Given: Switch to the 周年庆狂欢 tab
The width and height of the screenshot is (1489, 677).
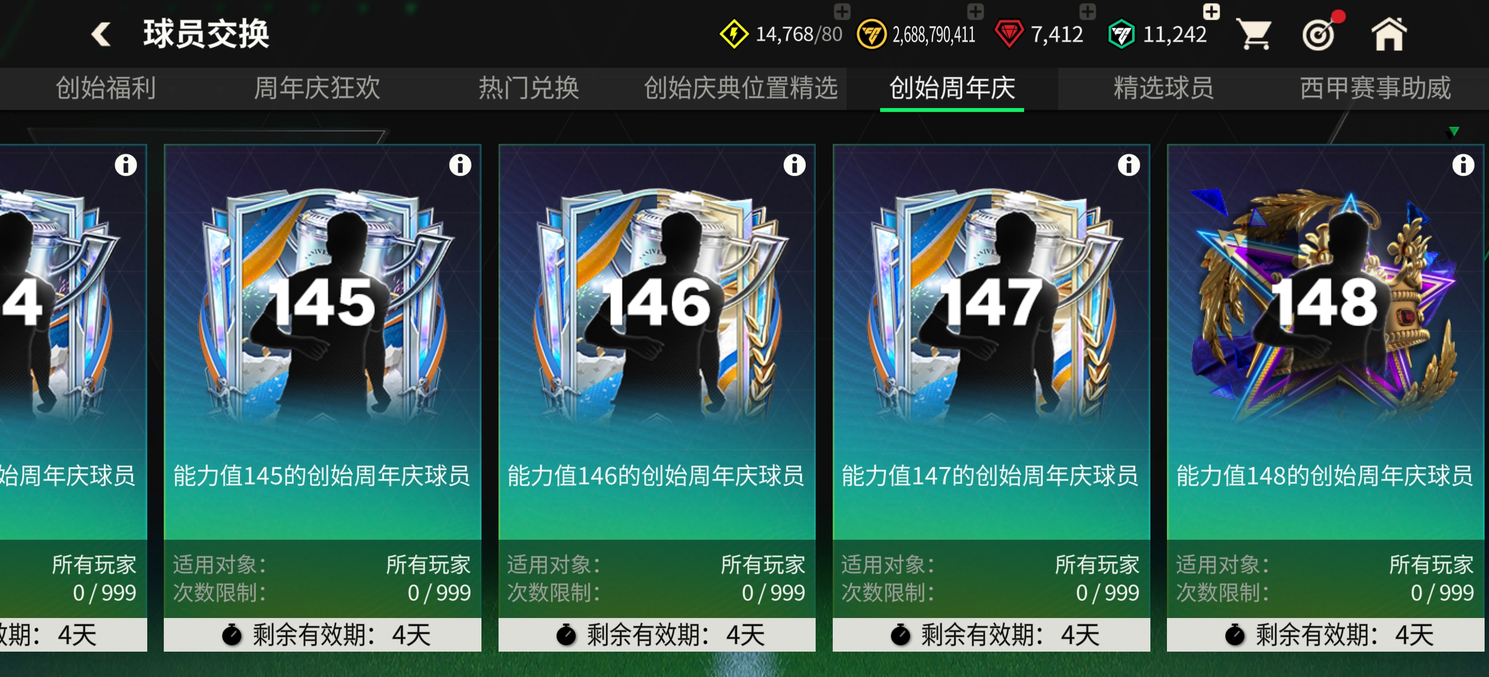Looking at the screenshot, I should coord(317,88).
